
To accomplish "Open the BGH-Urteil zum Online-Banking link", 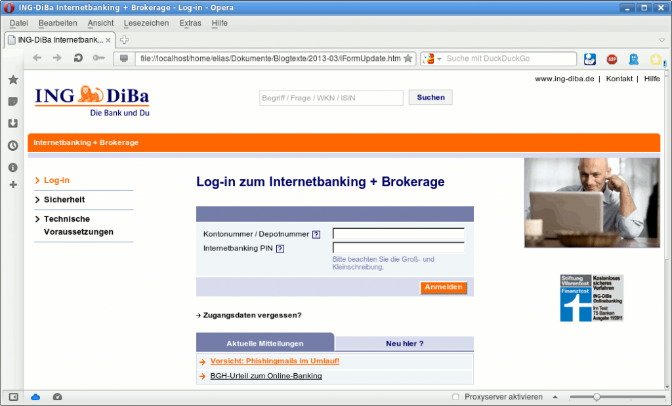I will pos(266,376).
